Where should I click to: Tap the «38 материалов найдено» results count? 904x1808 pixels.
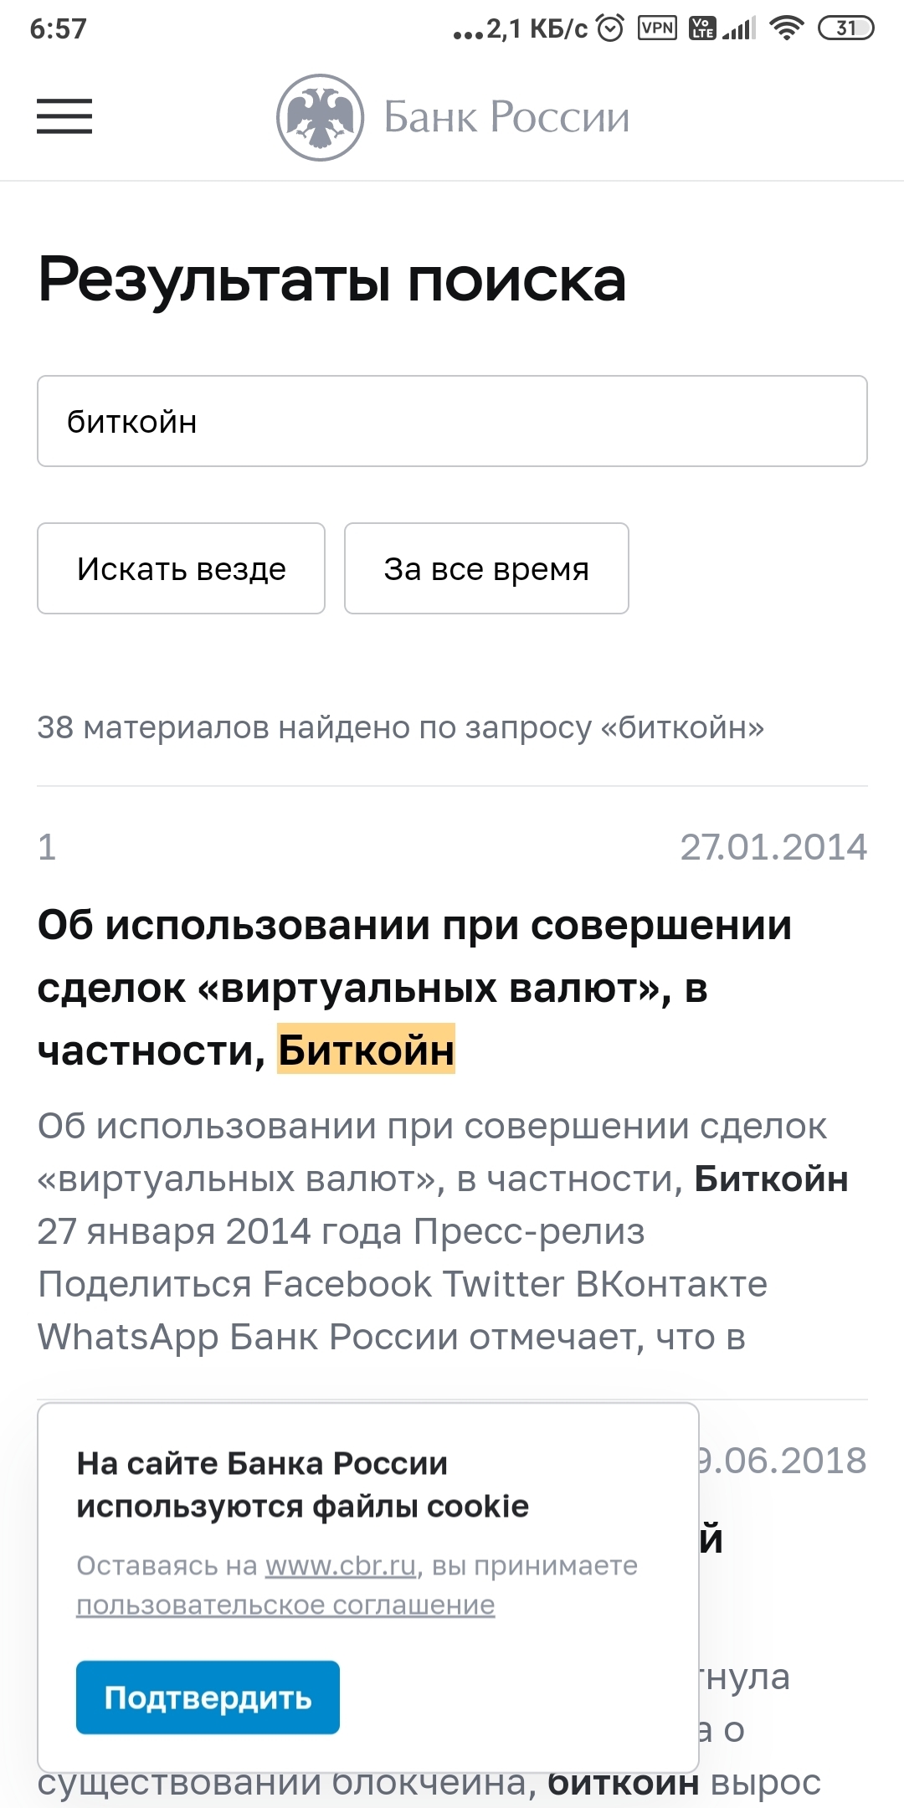pyautogui.click(x=400, y=727)
